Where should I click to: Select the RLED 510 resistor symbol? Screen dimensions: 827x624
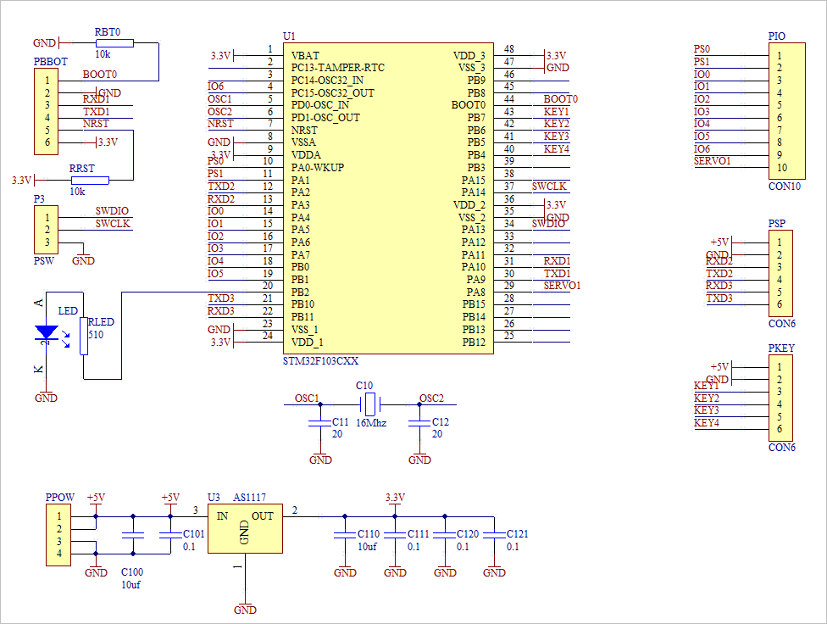click(x=83, y=336)
